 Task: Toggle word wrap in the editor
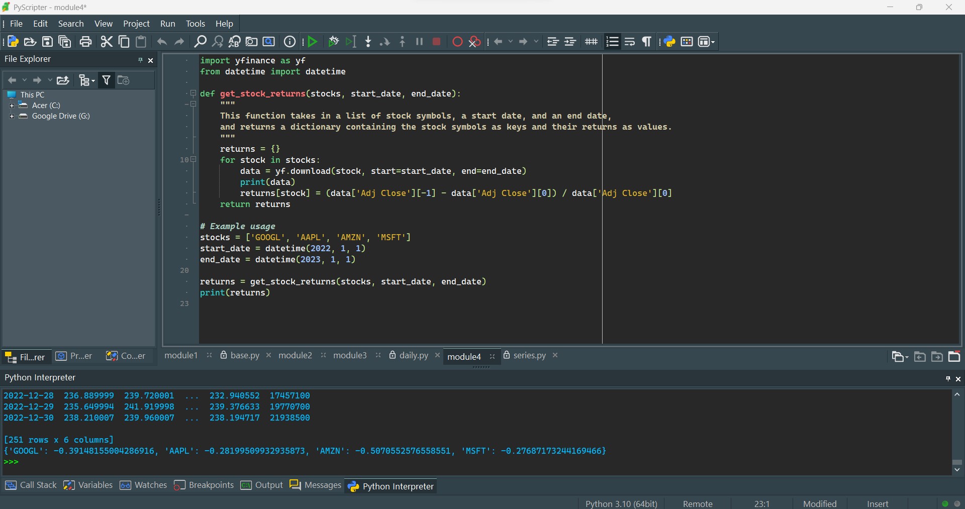pyautogui.click(x=630, y=41)
